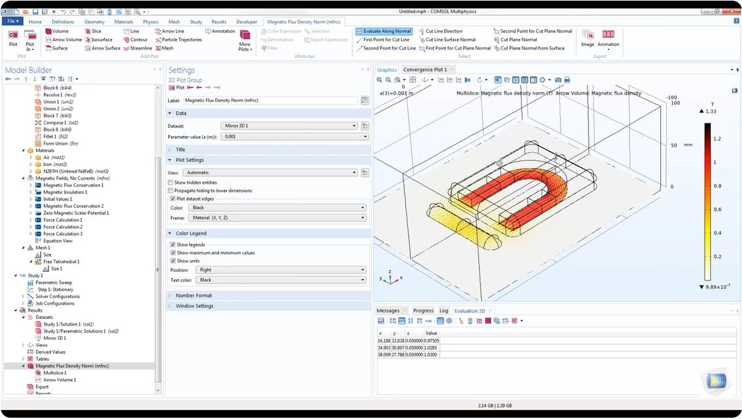This screenshot has width=742, height=419.
Task: Switch to the Home ribbon tab
Action: pos(35,22)
